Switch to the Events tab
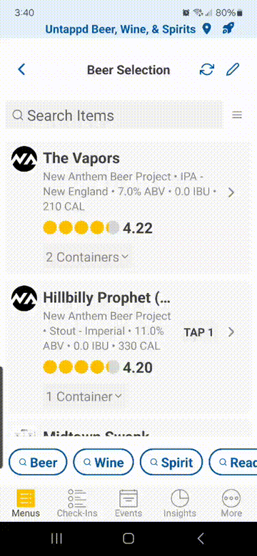Screen dimensions: 257x556 [128, 503]
